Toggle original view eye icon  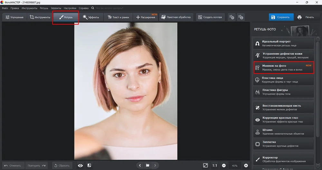tap(80, 166)
